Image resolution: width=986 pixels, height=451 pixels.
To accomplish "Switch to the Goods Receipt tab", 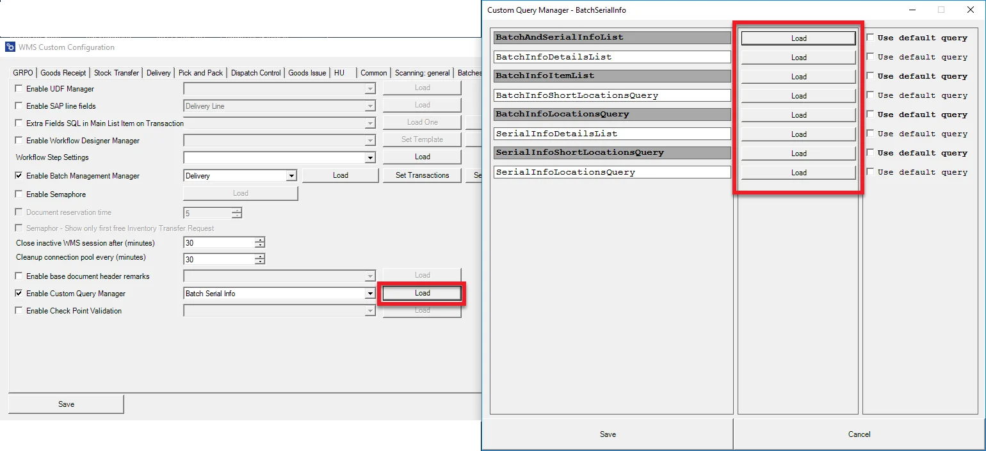I will click(63, 73).
